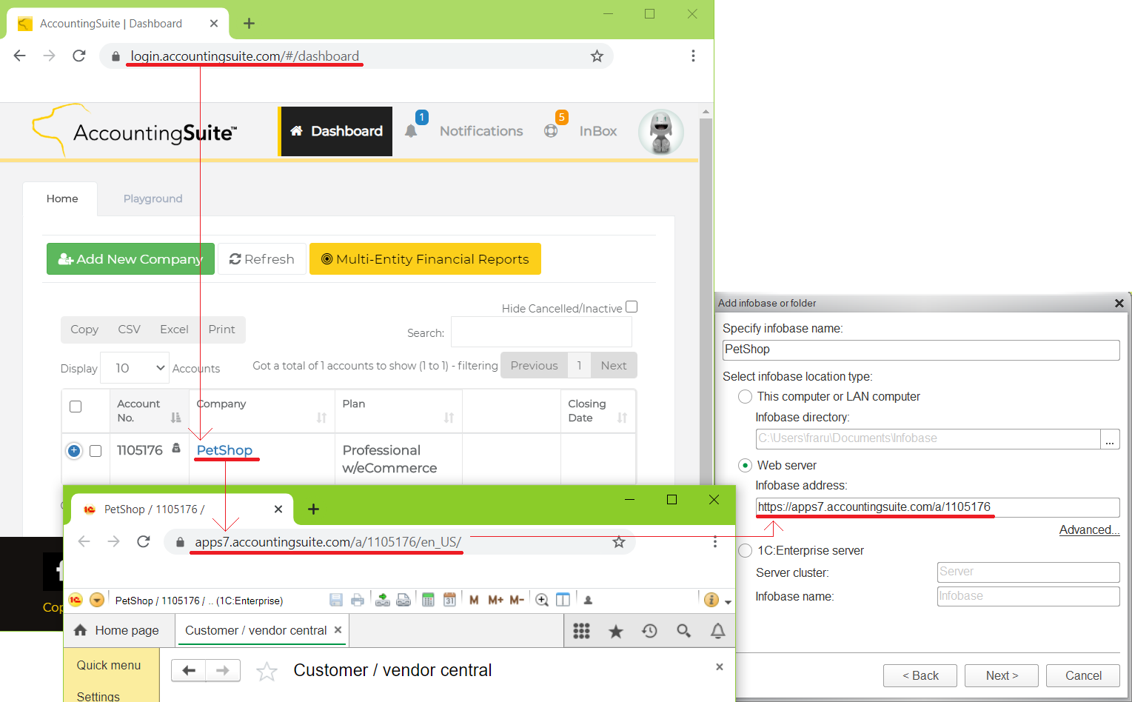Open the Advanced... link

click(x=1089, y=529)
